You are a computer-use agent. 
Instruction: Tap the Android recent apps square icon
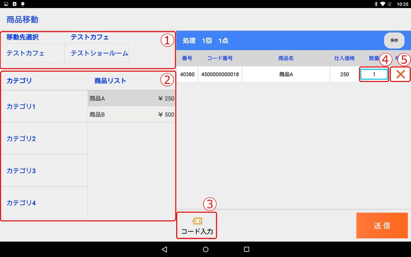(247, 249)
